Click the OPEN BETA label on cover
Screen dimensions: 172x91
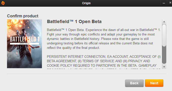(24, 44)
